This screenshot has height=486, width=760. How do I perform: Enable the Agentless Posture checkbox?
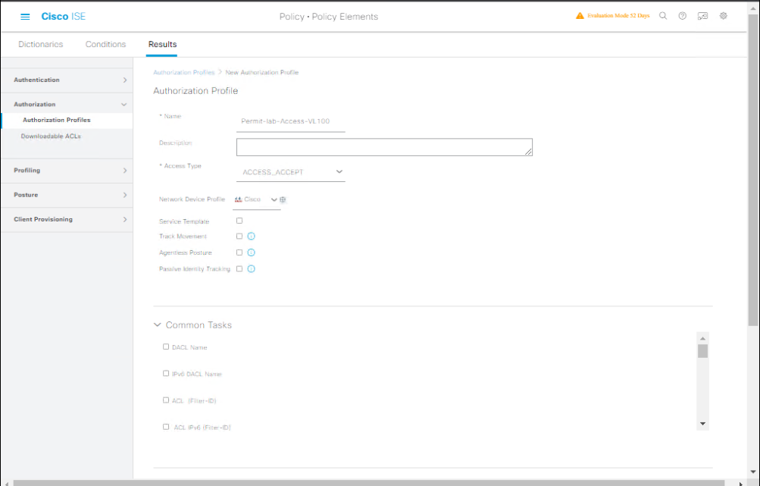[x=239, y=252]
